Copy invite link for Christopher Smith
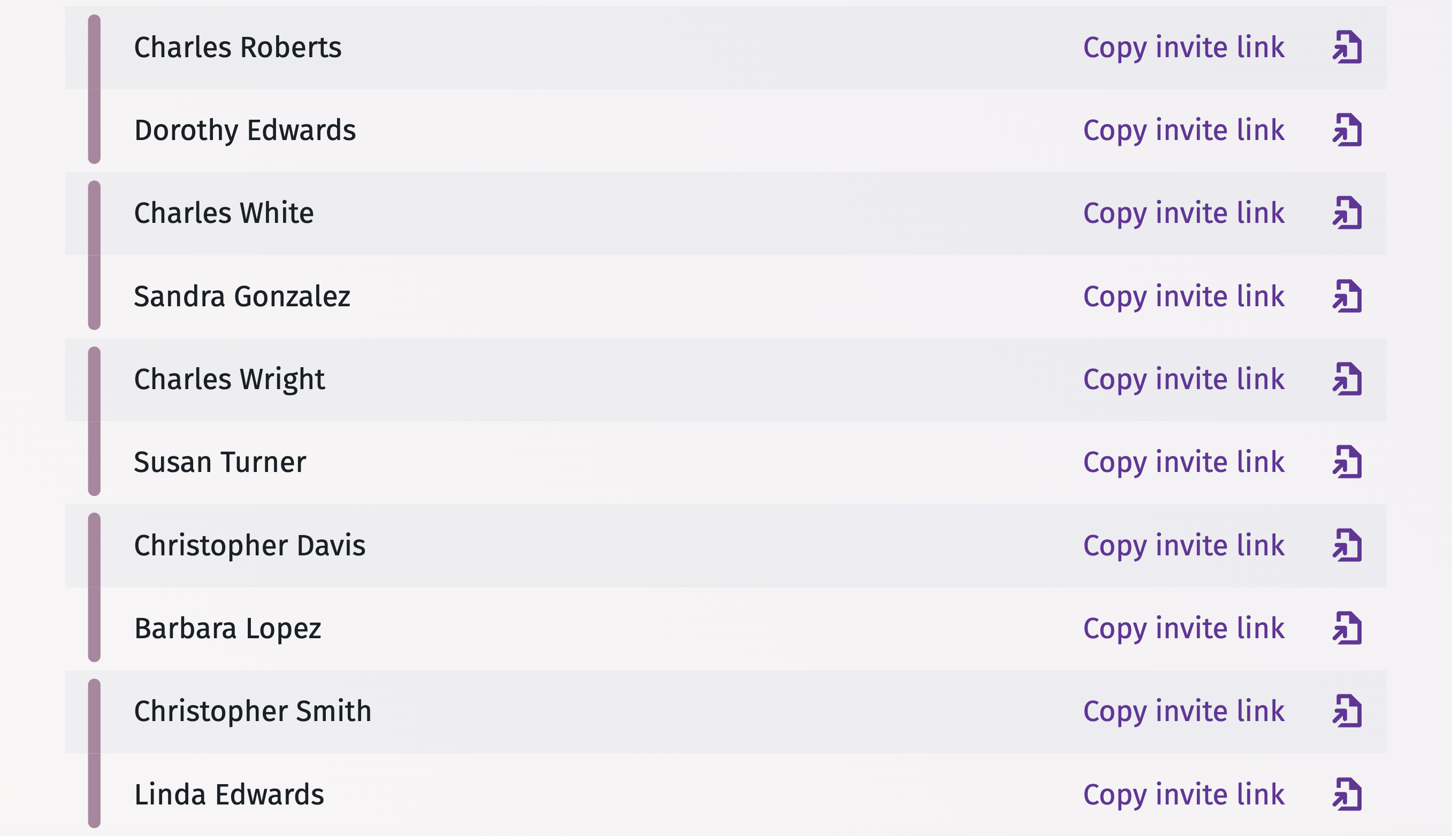Image resolution: width=1452 pixels, height=836 pixels. pos(1183,711)
